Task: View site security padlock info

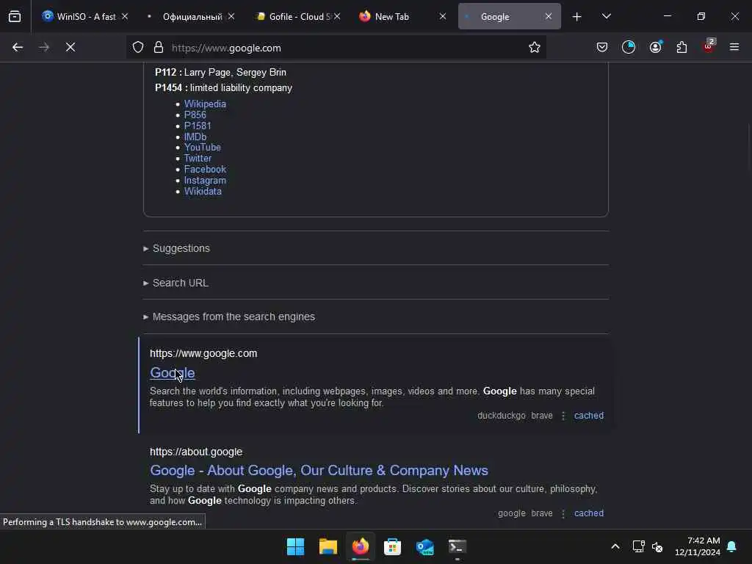Action: (159, 48)
